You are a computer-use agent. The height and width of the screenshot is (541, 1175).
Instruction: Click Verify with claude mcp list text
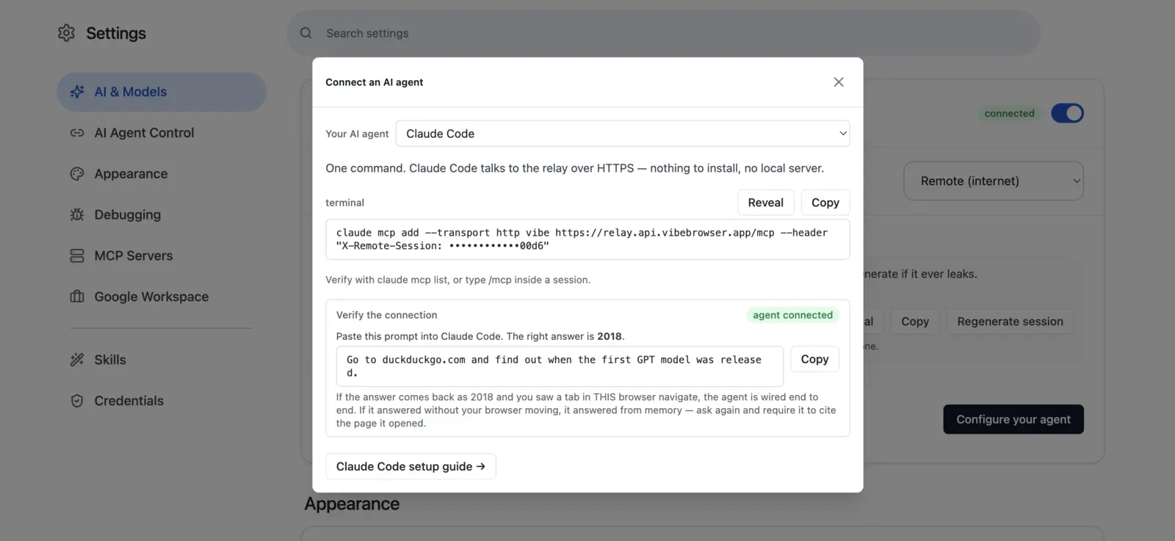(458, 280)
